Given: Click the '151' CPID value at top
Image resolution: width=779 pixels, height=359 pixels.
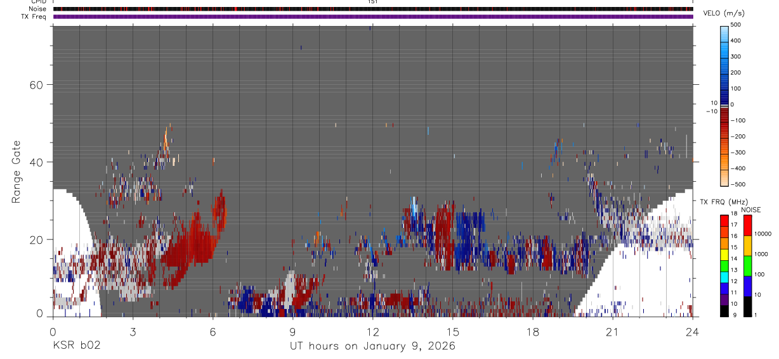Looking at the screenshot, I should [x=373, y=2].
